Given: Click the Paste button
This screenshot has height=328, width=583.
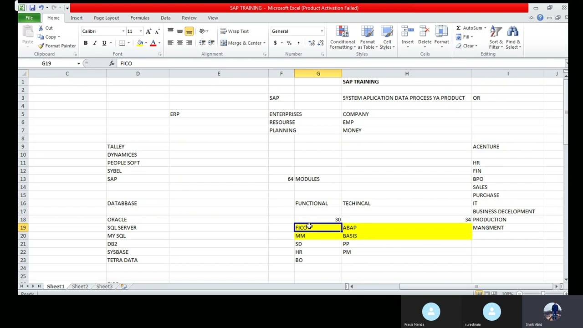Looking at the screenshot, I should (27, 36).
